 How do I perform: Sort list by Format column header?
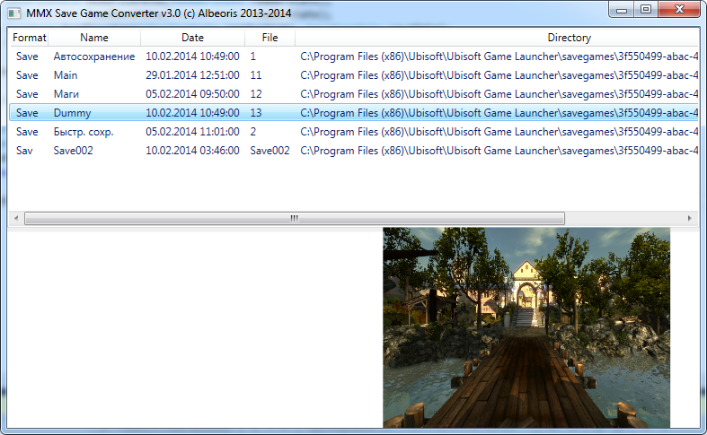(x=29, y=38)
